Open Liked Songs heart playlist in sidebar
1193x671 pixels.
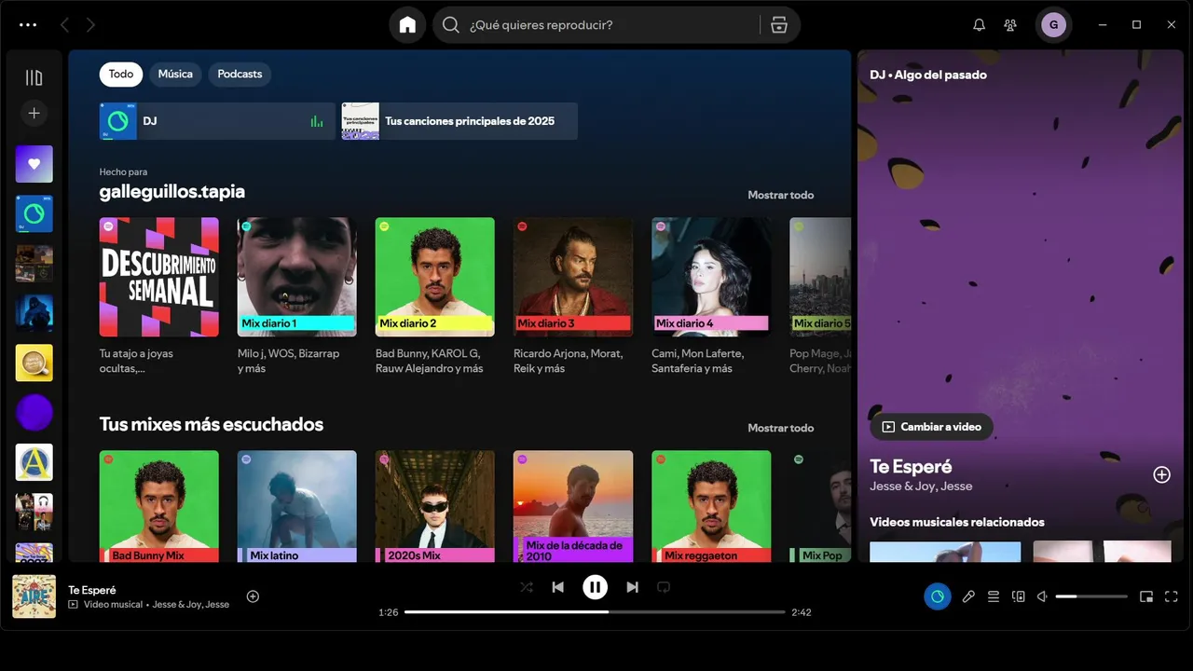click(x=34, y=164)
